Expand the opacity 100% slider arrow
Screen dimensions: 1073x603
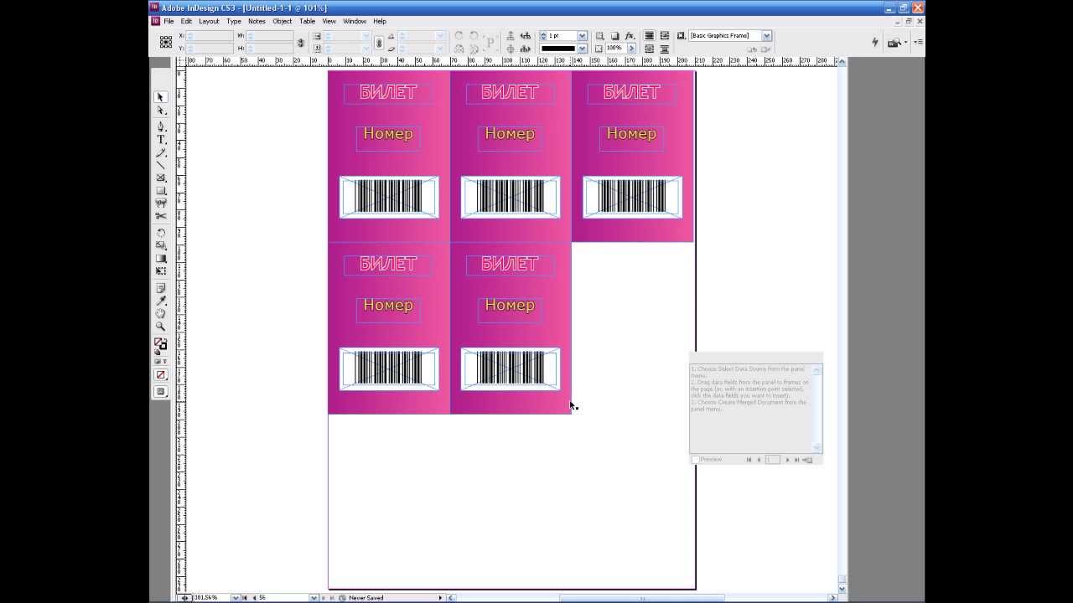point(631,49)
